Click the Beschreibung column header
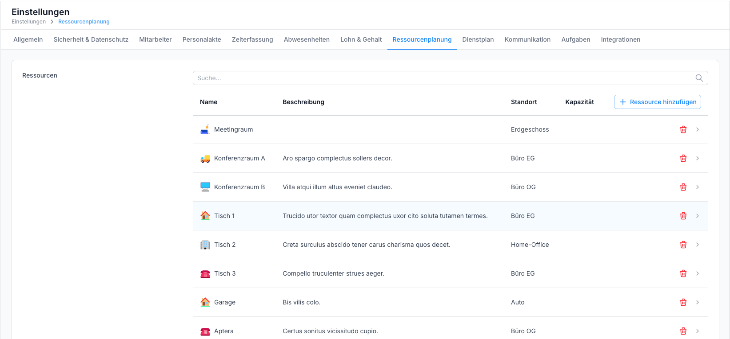730x339 pixels. pyautogui.click(x=303, y=102)
